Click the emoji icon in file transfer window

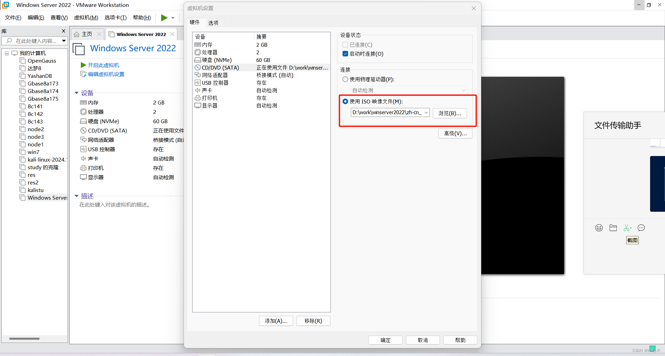tap(599, 228)
